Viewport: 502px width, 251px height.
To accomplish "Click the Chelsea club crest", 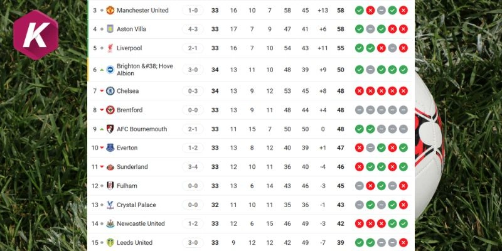I will pos(110,91).
